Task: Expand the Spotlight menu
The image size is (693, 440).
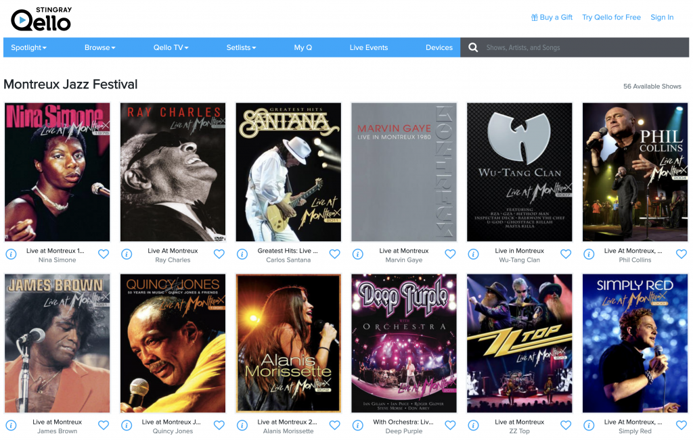Action: 28,48
